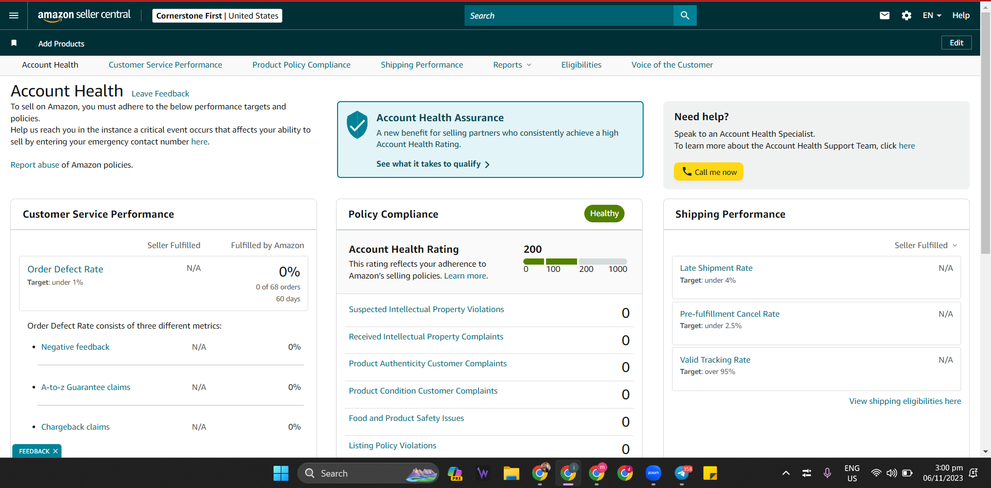991x488 pixels.
Task: Open buyer messages envelope icon
Action: coord(885,15)
